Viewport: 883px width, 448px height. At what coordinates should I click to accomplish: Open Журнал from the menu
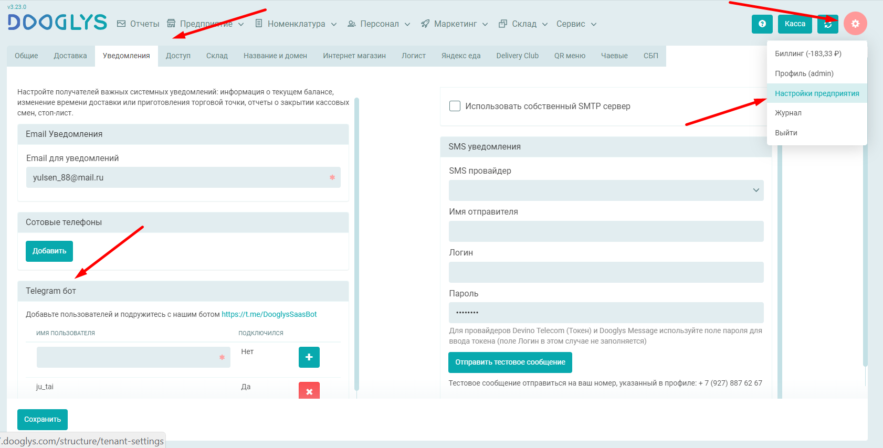817,113
